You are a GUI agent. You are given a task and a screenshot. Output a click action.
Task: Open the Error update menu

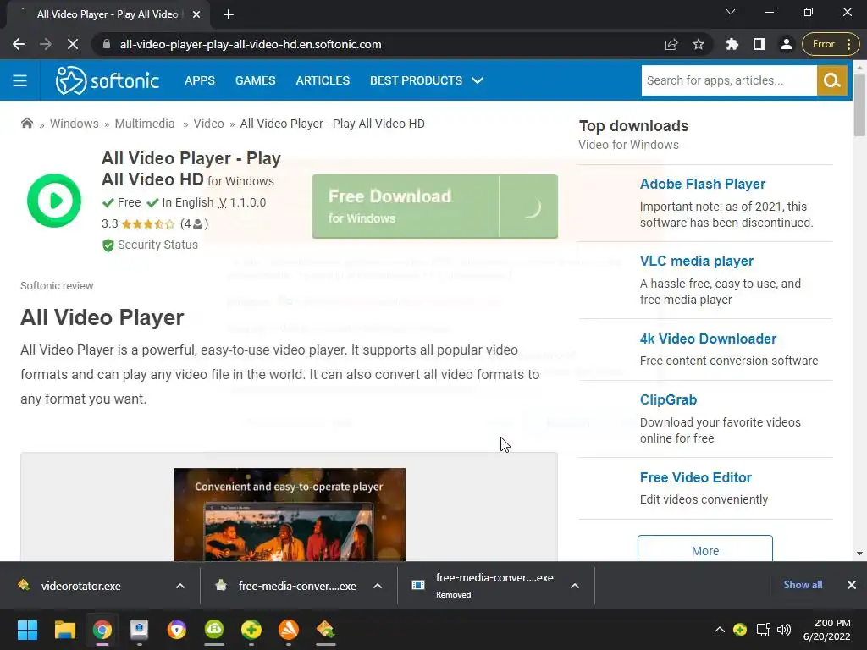[x=831, y=44]
